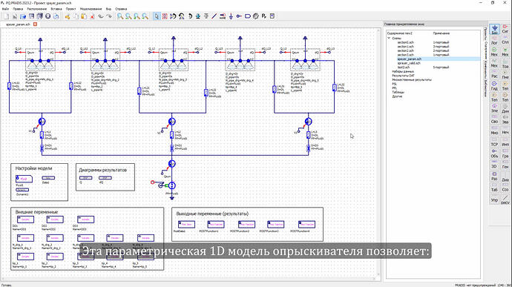Select the dQ diagram block
Screen dimensions: 512x287
click(x=105, y=178)
